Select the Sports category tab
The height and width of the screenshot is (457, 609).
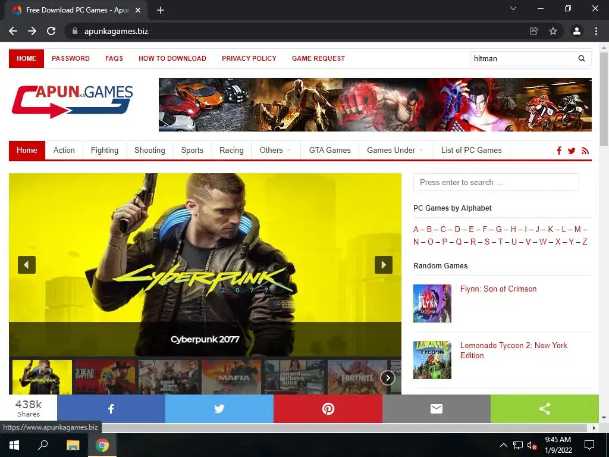[192, 151]
